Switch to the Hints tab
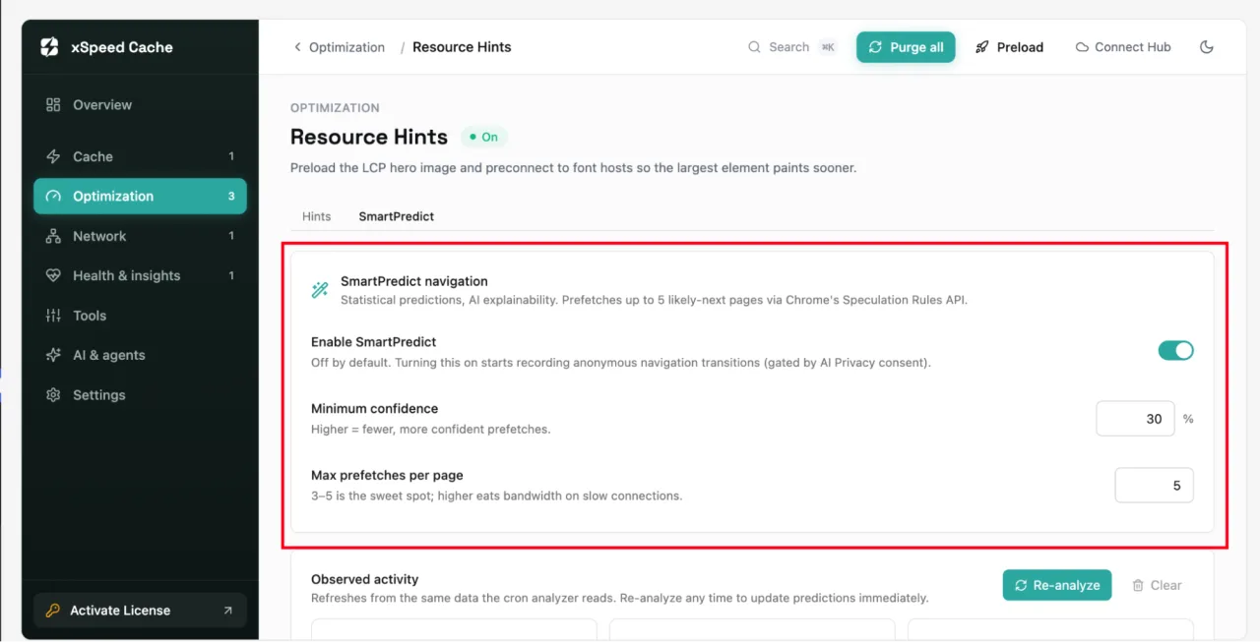The image size is (1260, 642). 316,216
